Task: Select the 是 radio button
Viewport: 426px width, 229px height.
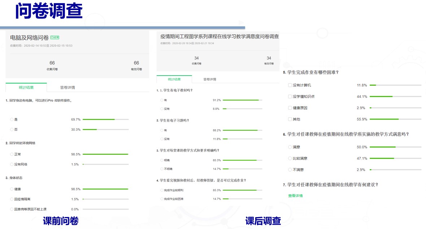Action: [12, 119]
